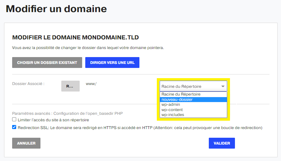Select wp-includes from the dropdown list
281x161 pixels.
coord(193,115)
